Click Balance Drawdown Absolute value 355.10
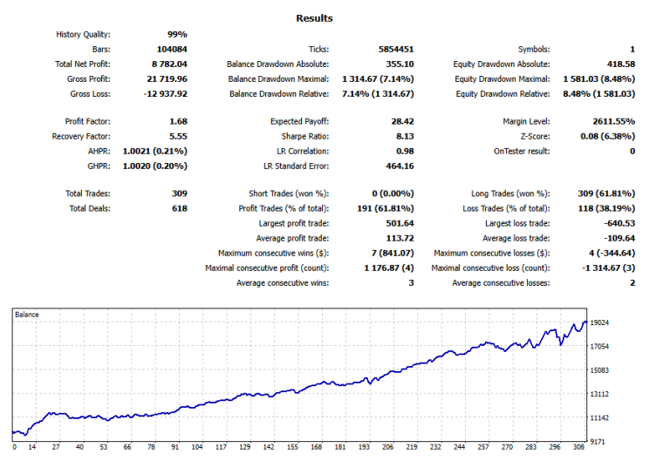This screenshot has height=468, width=670. tap(400, 64)
